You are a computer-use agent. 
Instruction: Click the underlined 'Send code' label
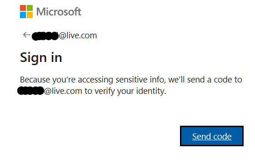point(212,137)
